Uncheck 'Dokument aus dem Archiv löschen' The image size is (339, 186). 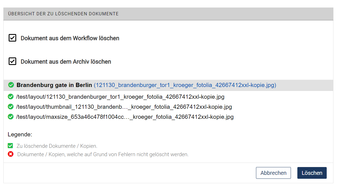(12, 61)
